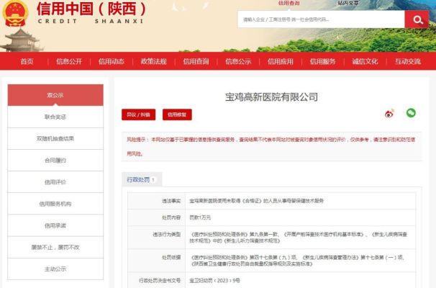Select 联合奖惩 in the sidebar
436x288 pixels.
(55, 117)
